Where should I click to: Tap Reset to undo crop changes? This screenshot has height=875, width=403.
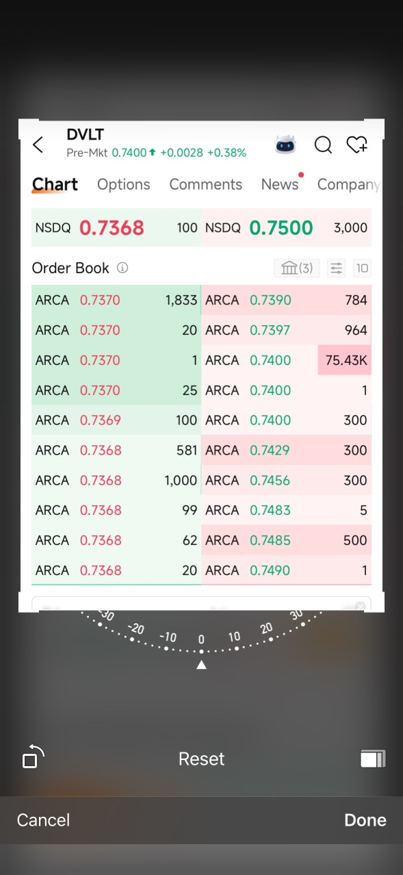pyautogui.click(x=201, y=759)
